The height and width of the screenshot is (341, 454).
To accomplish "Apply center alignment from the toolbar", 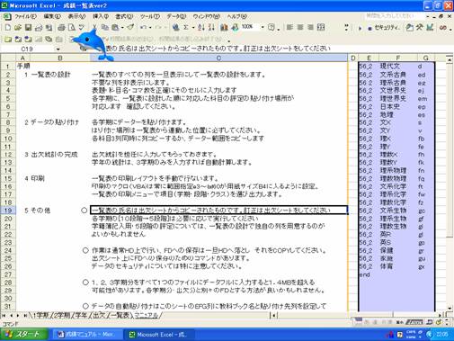I will click(300, 28).
